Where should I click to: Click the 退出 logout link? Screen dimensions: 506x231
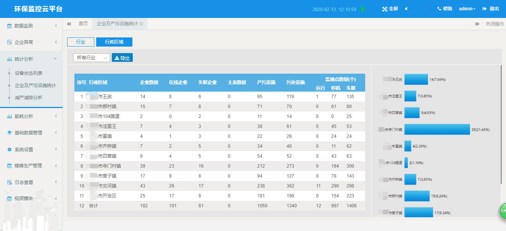click(x=491, y=9)
